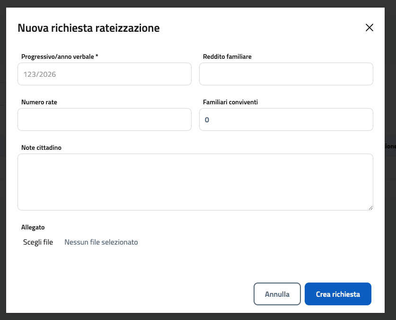The height and width of the screenshot is (320, 396).
Task: Click the Scegli file button
Action: [x=38, y=242]
